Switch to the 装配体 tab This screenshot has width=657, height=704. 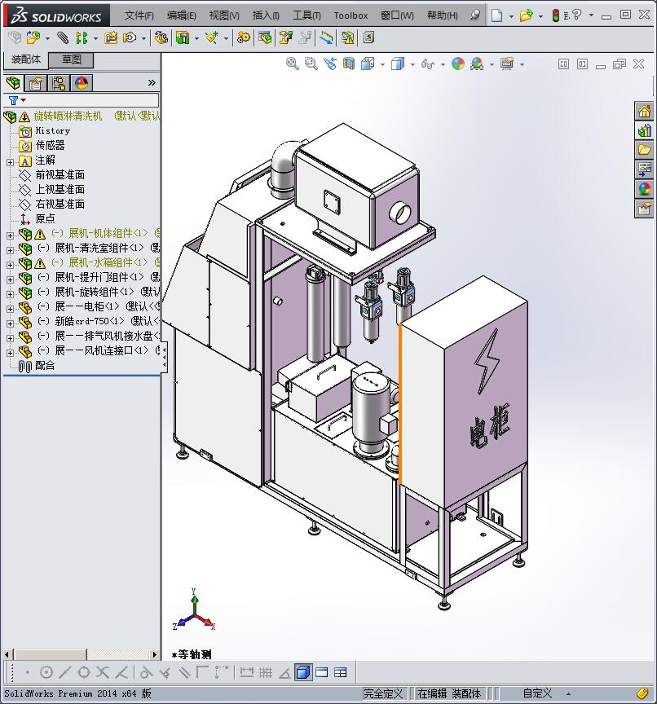click(25, 59)
